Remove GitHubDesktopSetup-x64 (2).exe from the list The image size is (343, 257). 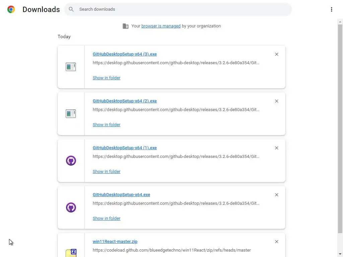click(x=277, y=101)
